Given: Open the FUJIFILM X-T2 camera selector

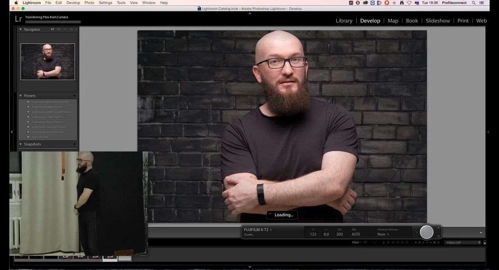Looking at the screenshot, I should [x=258, y=230].
